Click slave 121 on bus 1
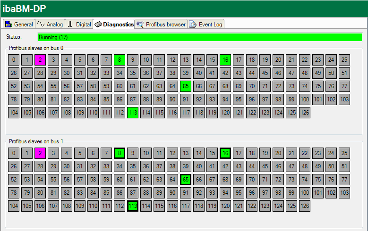368x231 pixels. pyautogui.click(x=239, y=206)
